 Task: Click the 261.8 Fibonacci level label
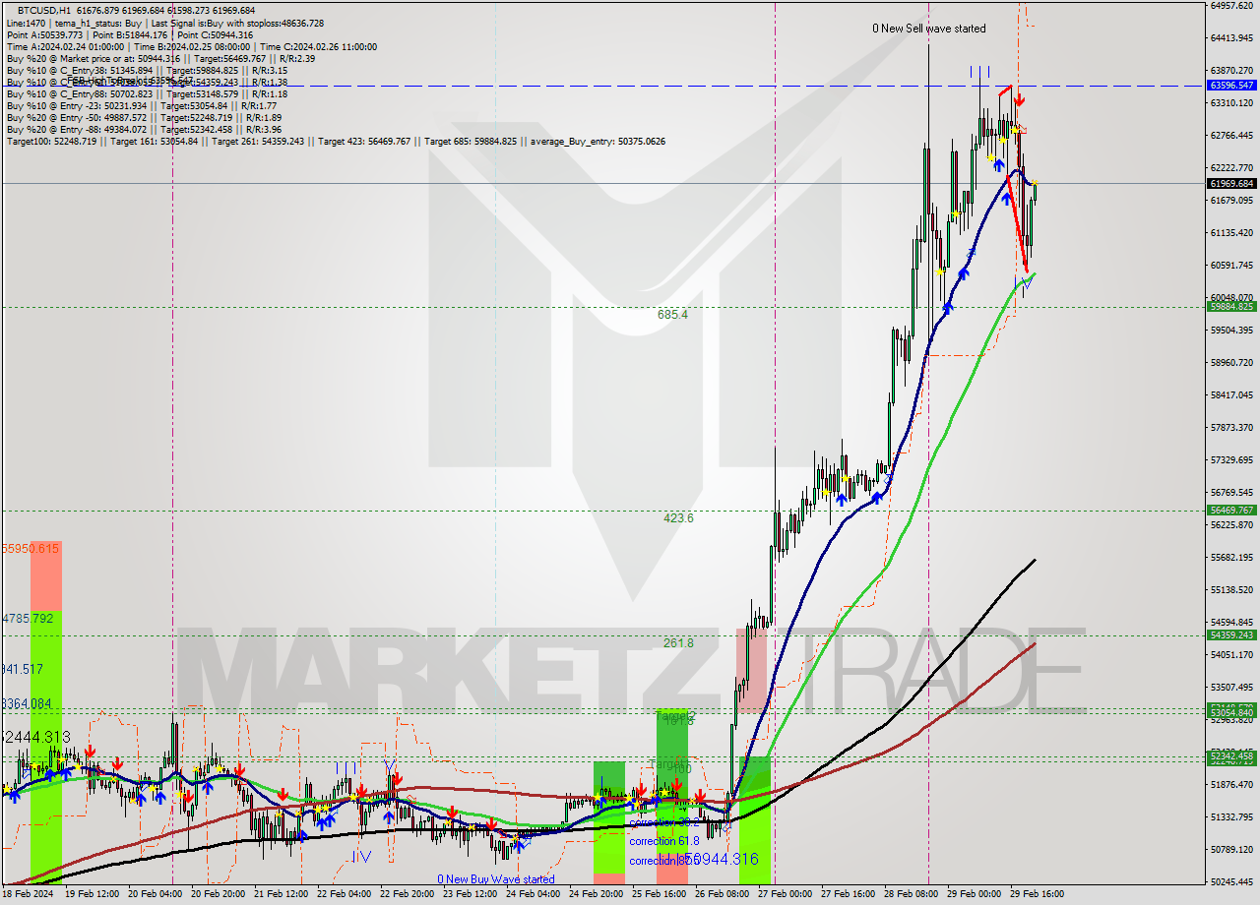coord(678,643)
